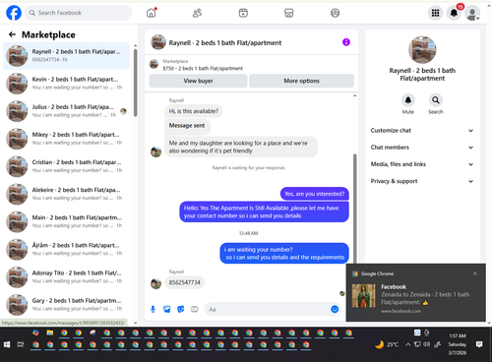Viewport: 492px width, 362px height.
Task: Open the purple conversation information icon
Action: [x=346, y=42]
